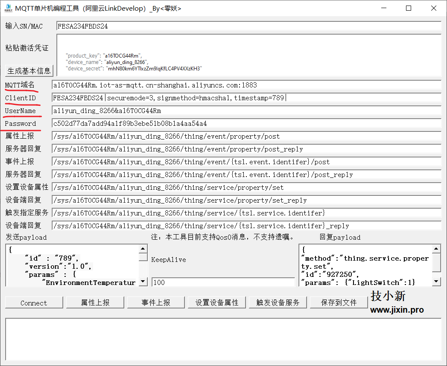Click the 设置设备属性 button
Image resolution: width=447 pixels, height=366 pixels.
point(217,303)
